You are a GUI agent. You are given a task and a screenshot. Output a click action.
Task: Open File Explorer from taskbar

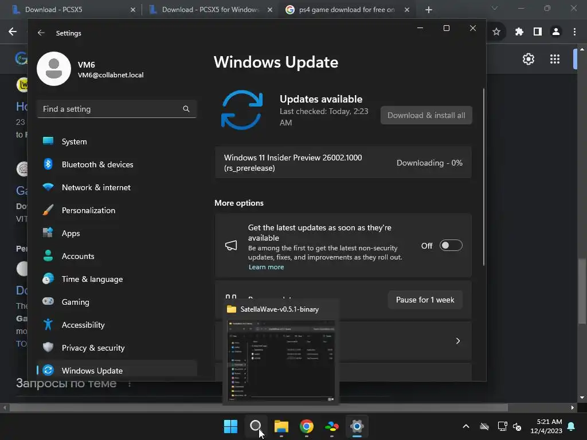[x=281, y=426]
